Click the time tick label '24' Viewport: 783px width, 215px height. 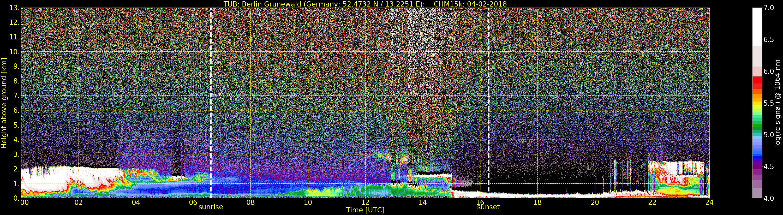709,202
